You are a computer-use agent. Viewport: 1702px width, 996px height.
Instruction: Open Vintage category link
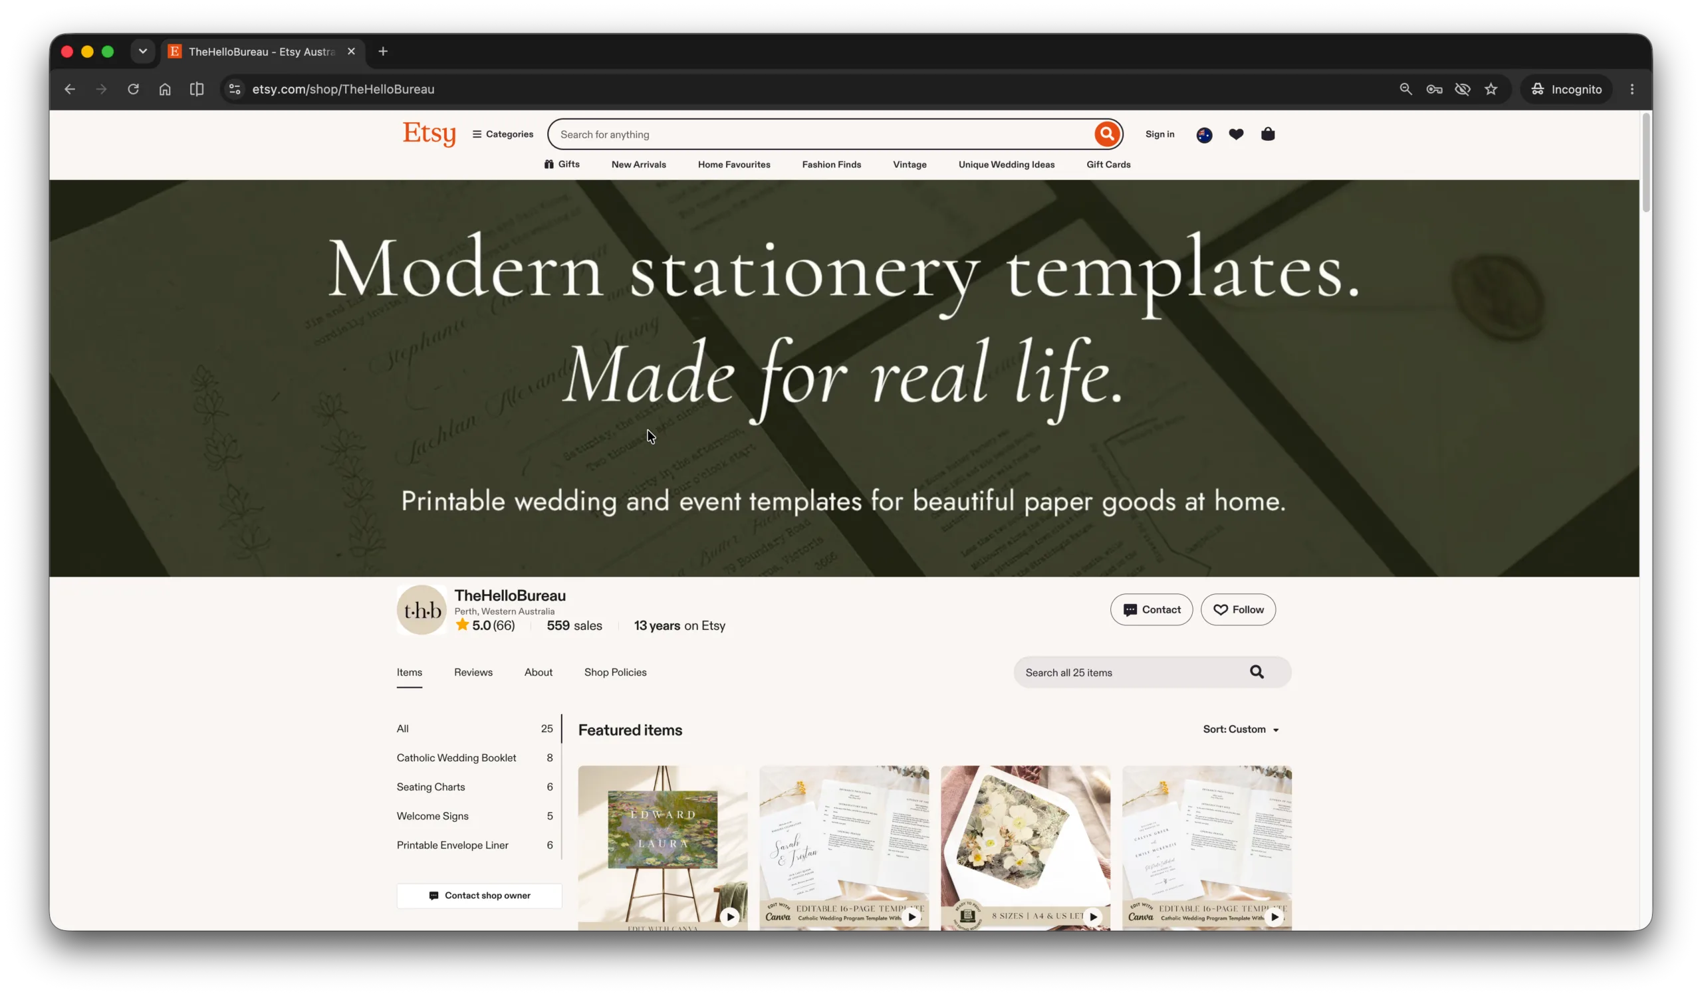point(909,165)
